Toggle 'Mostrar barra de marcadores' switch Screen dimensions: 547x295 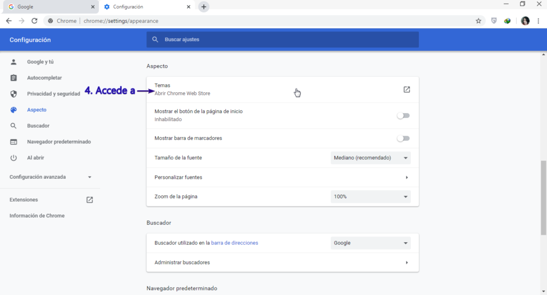click(403, 138)
